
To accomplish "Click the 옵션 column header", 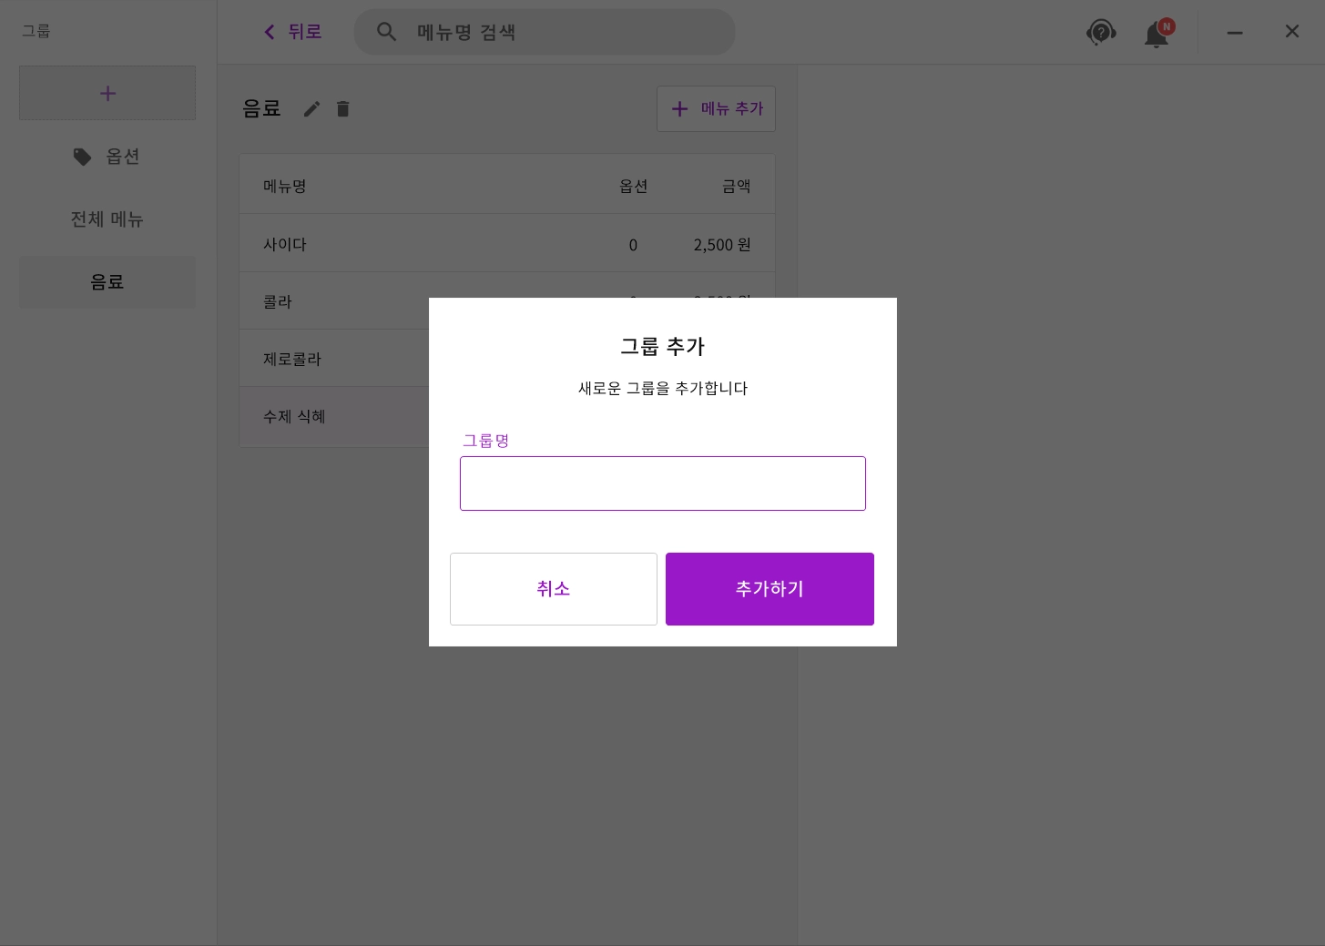I will pyautogui.click(x=634, y=186).
